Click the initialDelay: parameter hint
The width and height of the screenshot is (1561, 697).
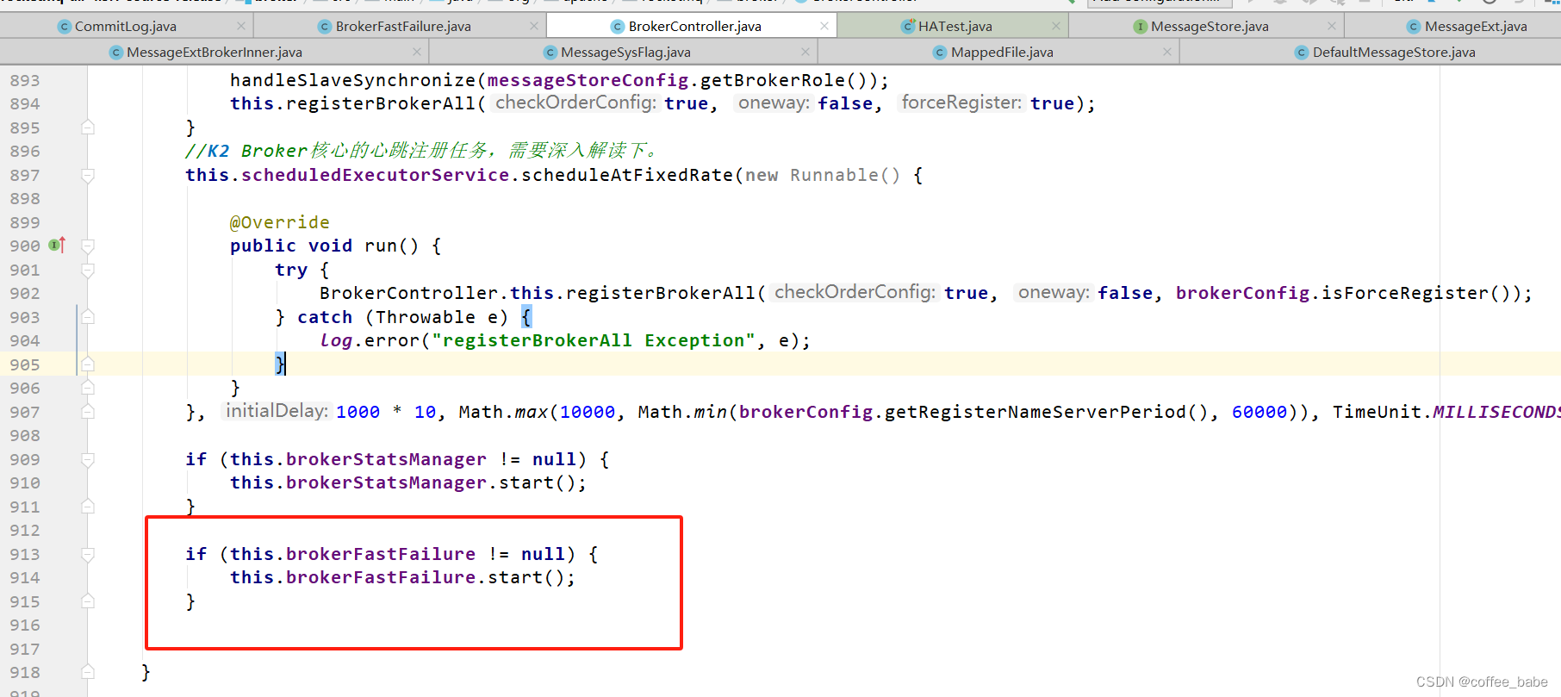click(276, 411)
